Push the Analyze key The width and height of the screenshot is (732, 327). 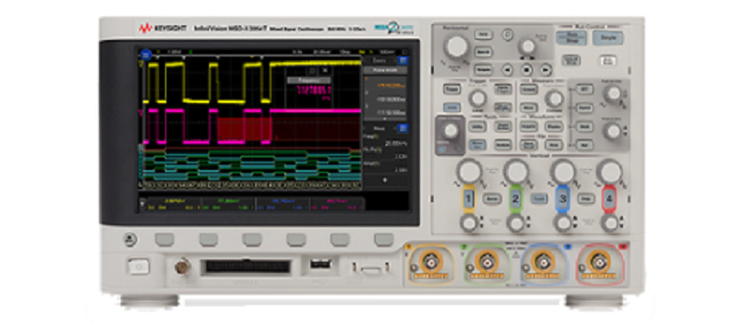(503, 145)
